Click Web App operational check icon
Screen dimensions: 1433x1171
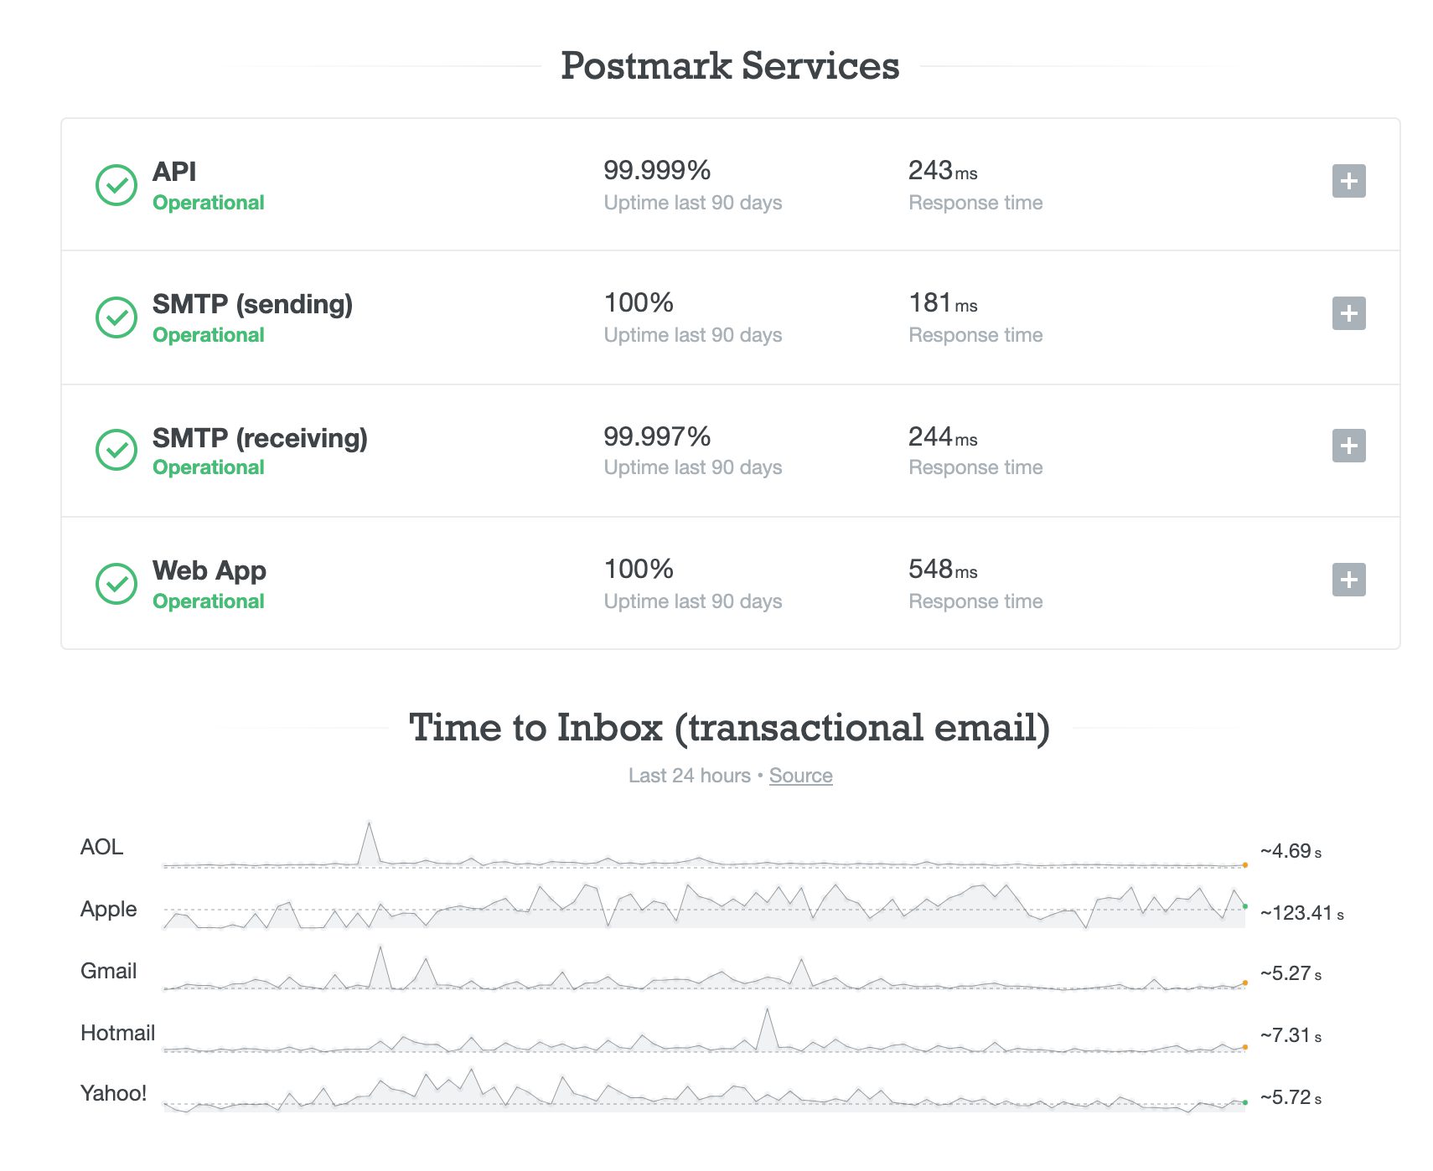[x=116, y=584]
